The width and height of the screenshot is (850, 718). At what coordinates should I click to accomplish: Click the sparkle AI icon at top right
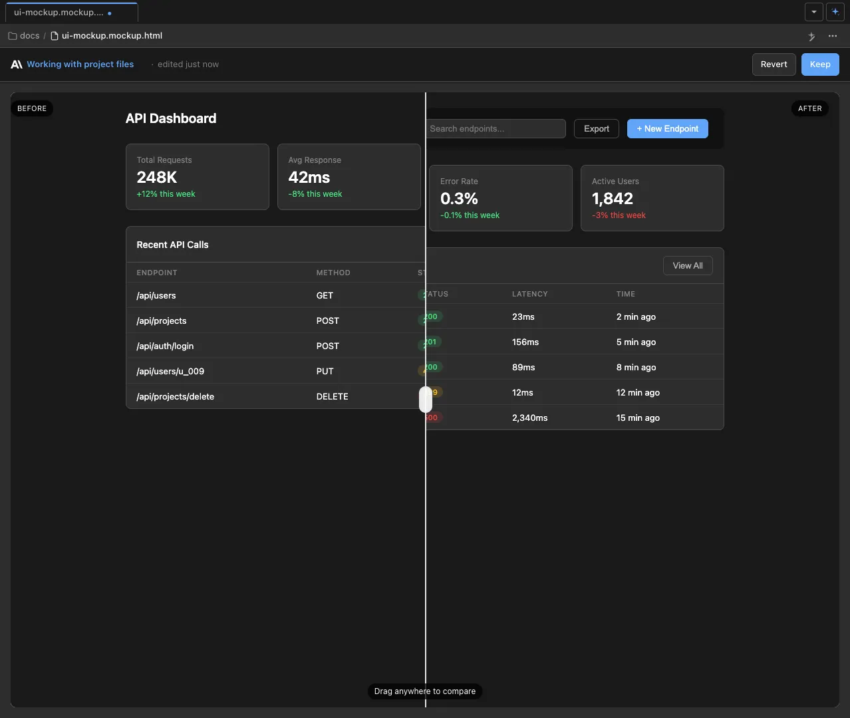(x=835, y=12)
